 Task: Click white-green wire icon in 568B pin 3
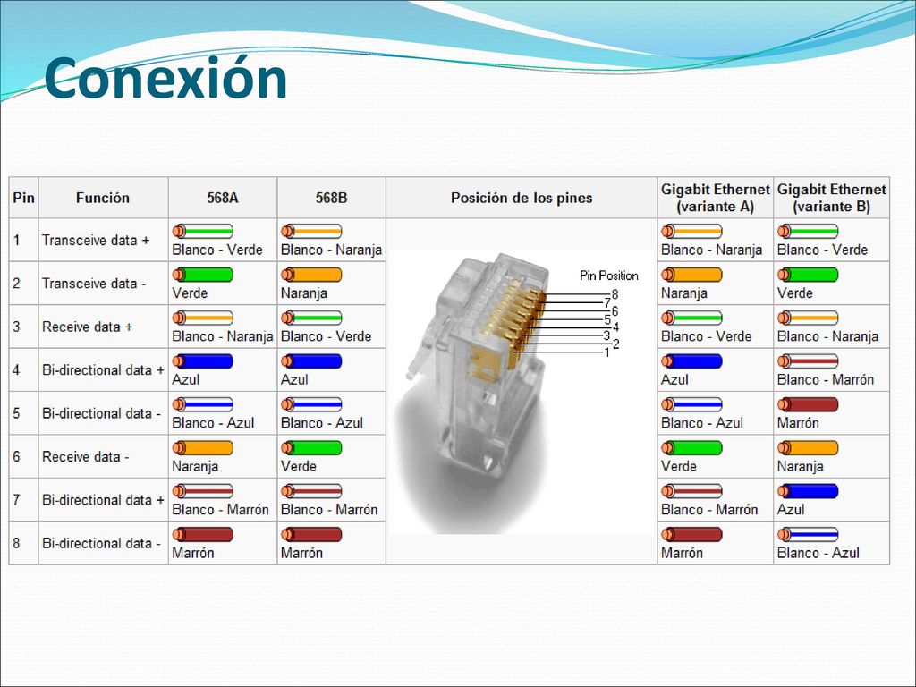(x=311, y=318)
